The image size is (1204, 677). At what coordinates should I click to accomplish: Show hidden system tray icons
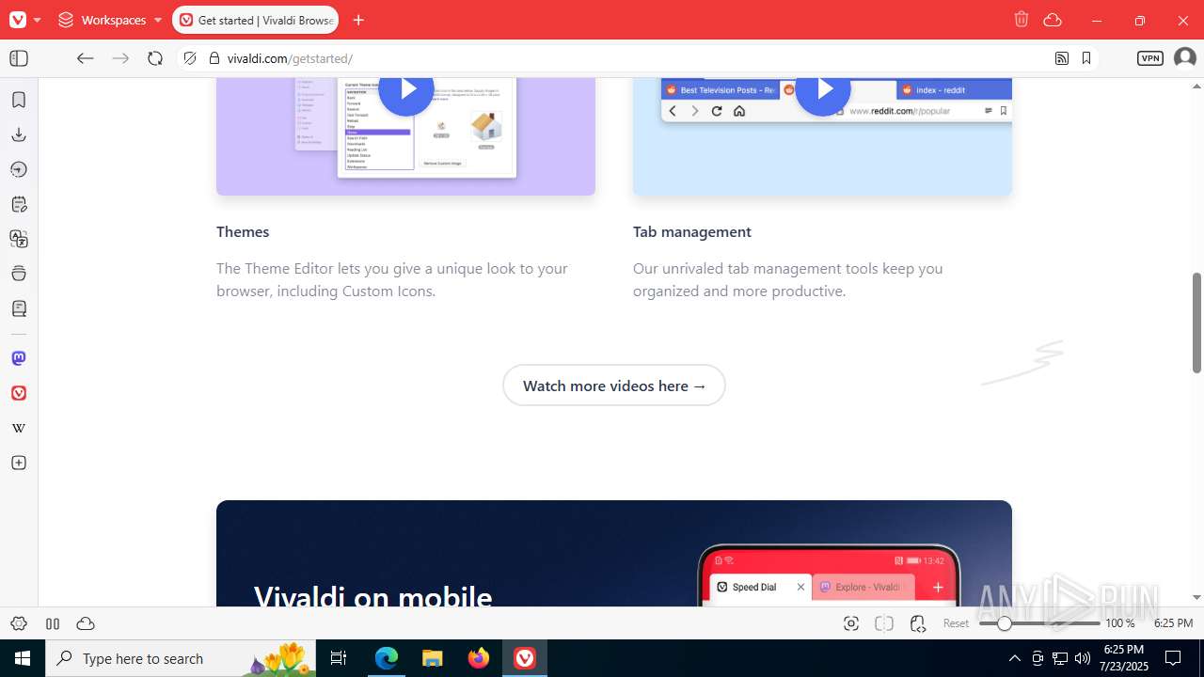click(x=1014, y=658)
